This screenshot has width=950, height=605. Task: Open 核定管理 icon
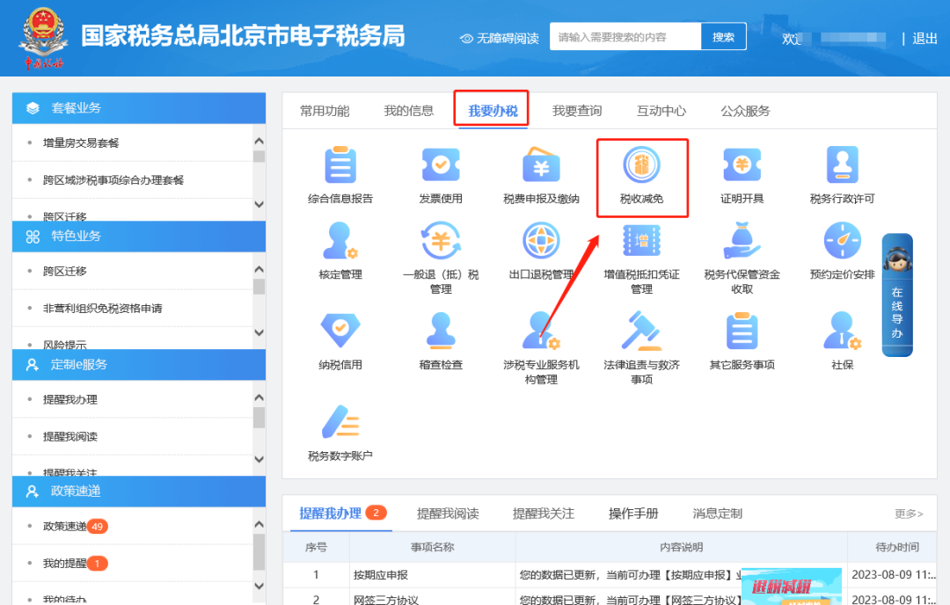(340, 241)
